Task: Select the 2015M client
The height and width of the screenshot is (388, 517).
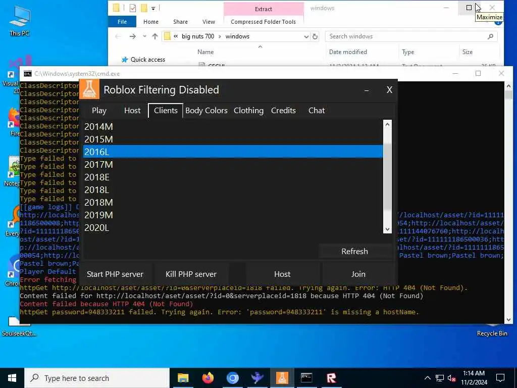Action: pos(233,139)
